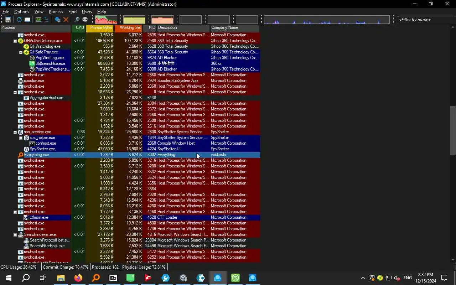Open Properties via gear toolbar icon
The height and width of the screenshot is (285, 456).
(x=58, y=20)
